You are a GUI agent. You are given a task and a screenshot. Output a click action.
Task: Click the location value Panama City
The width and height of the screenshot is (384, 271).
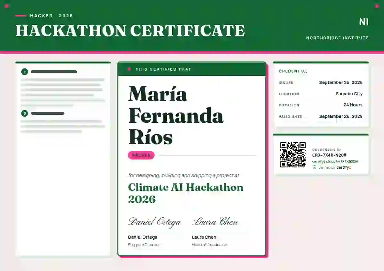pos(349,94)
